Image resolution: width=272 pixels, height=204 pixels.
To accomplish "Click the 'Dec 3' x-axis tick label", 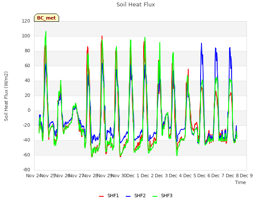I will pos(161,176).
